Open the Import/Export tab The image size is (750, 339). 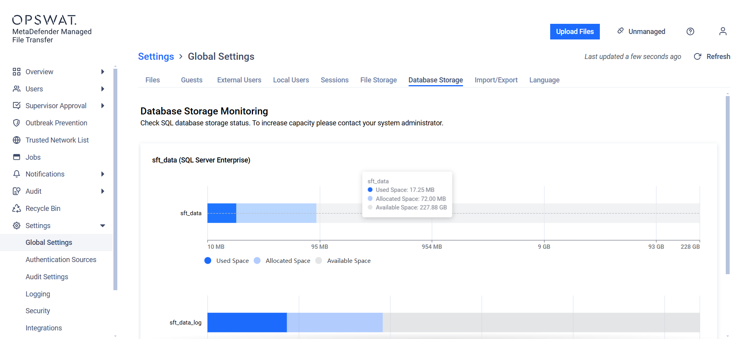pos(496,80)
